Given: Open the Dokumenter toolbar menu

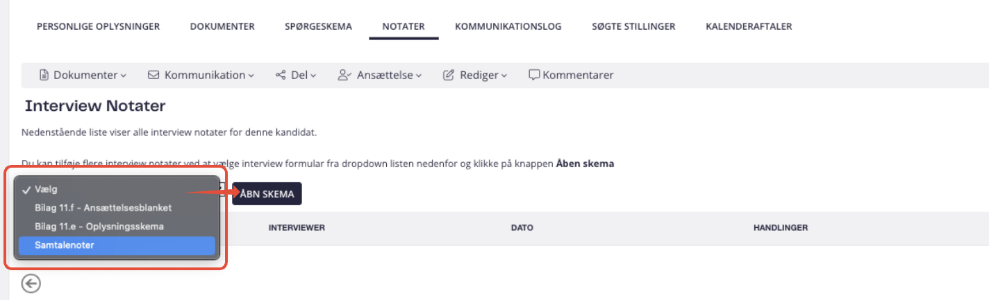Looking at the screenshot, I should (x=83, y=75).
